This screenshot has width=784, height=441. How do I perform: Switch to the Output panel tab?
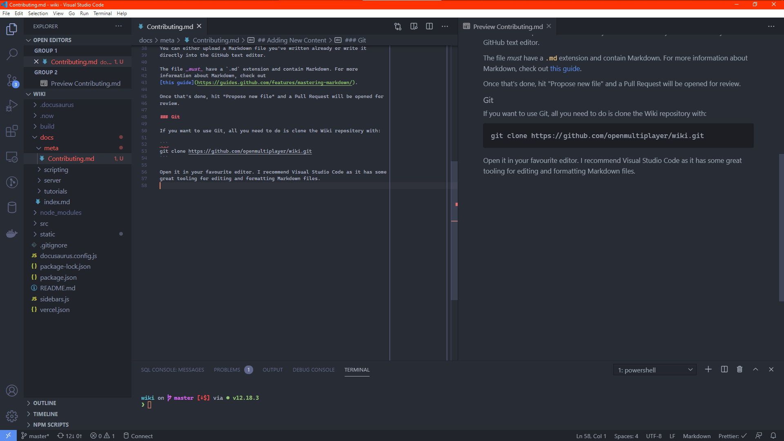(x=272, y=370)
